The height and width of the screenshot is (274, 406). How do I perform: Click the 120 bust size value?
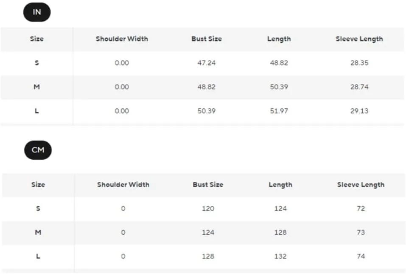coord(208,208)
